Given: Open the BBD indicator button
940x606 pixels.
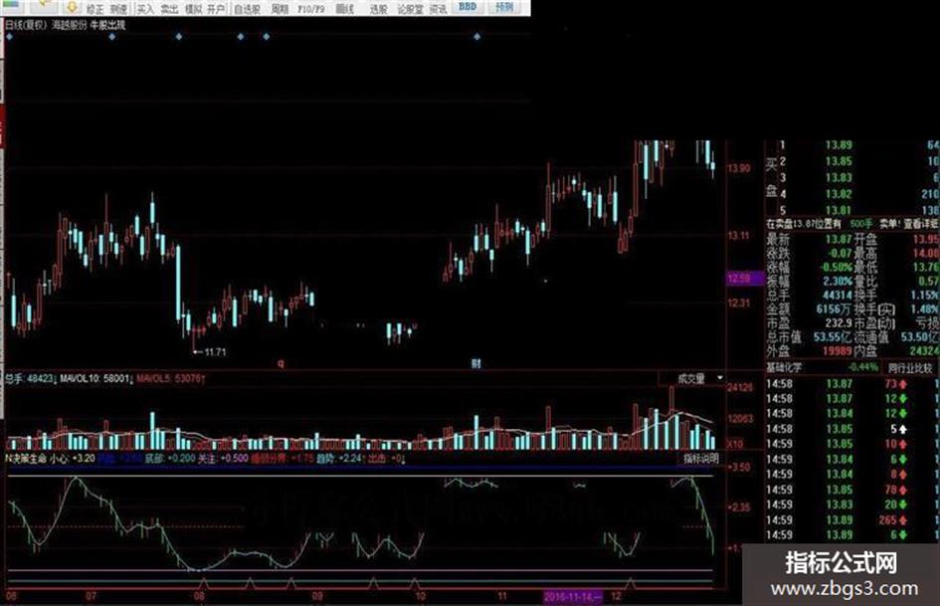Looking at the screenshot, I should [468, 7].
